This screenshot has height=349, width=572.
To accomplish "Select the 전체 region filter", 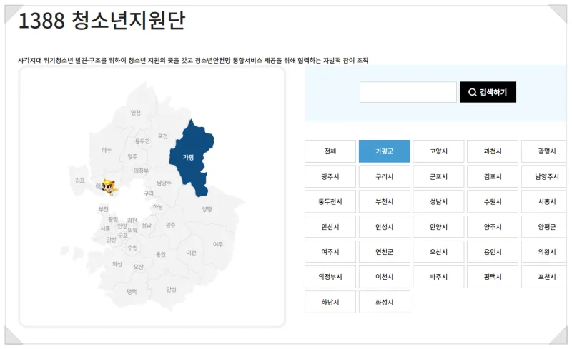I will coord(330,151).
